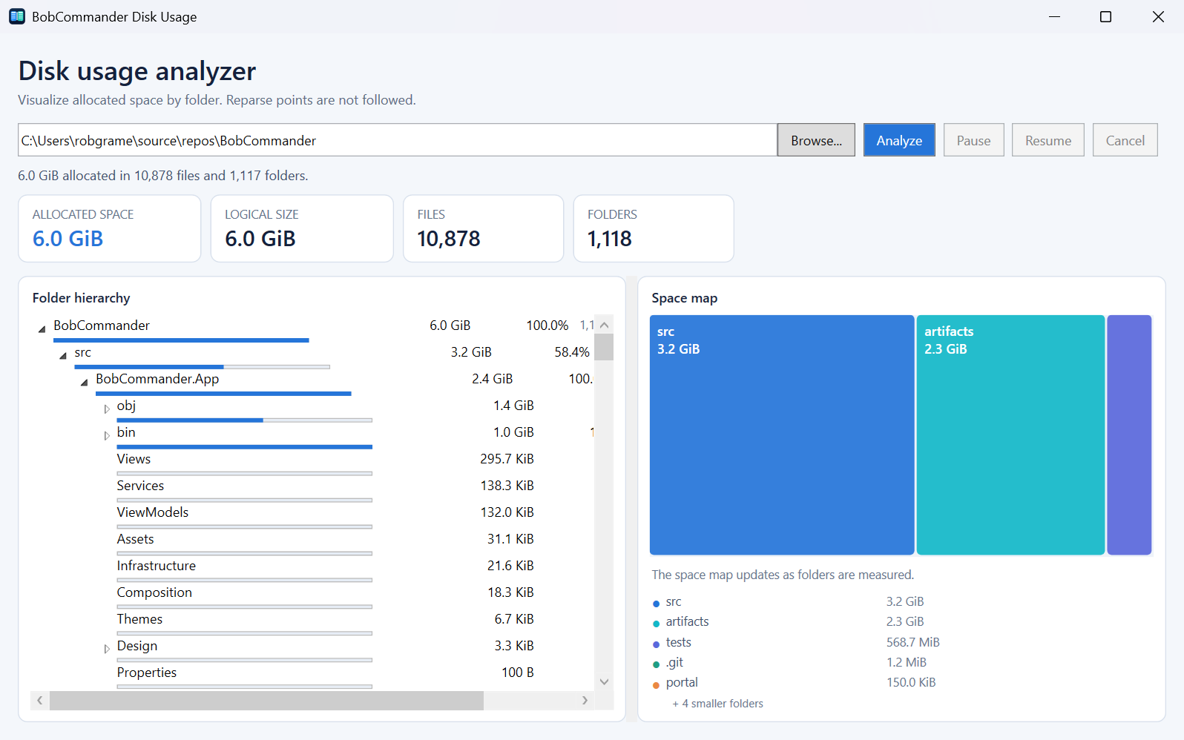Start scan with the Analyze button
This screenshot has height=740, width=1184.
pos(899,140)
